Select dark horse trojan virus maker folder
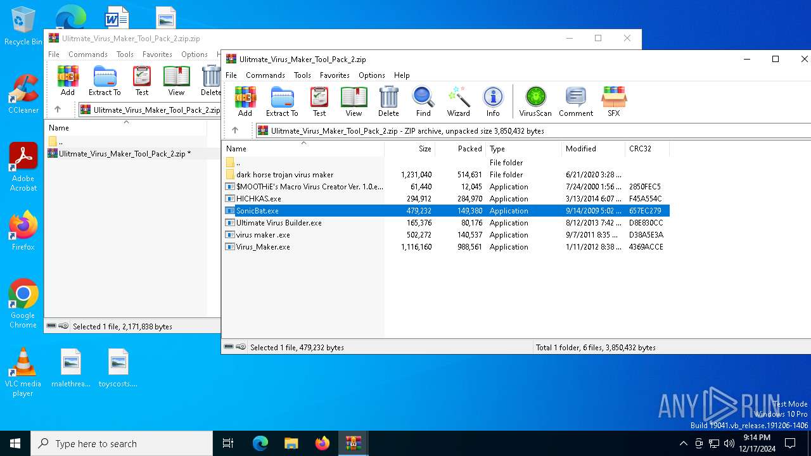The height and width of the screenshot is (456, 811). point(446,174)
